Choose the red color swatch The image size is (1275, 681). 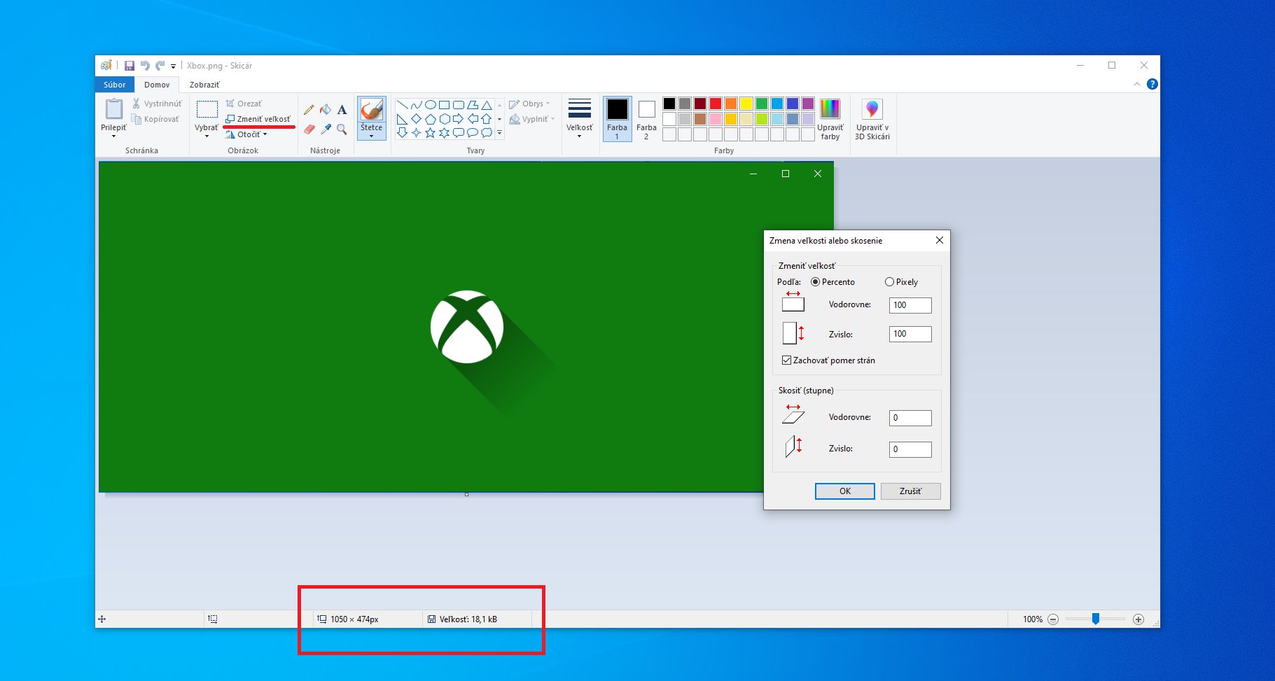pyautogui.click(x=716, y=104)
